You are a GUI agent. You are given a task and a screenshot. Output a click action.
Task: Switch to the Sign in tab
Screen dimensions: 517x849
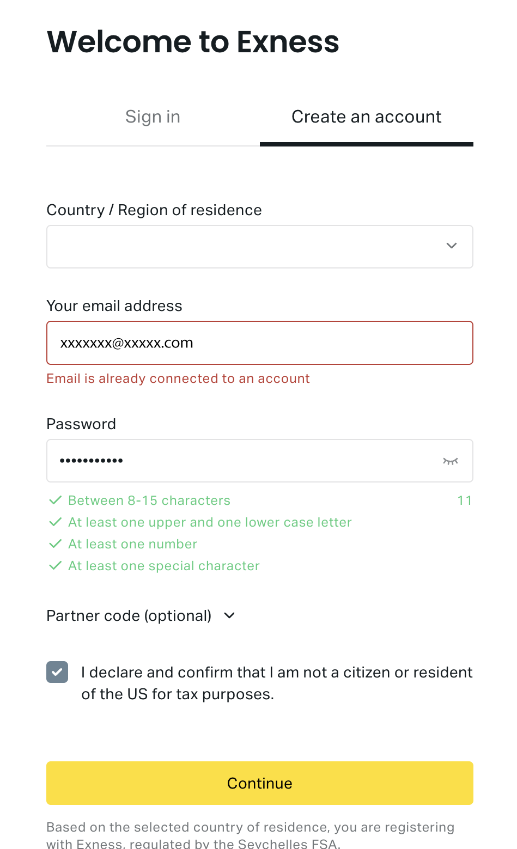[153, 117]
